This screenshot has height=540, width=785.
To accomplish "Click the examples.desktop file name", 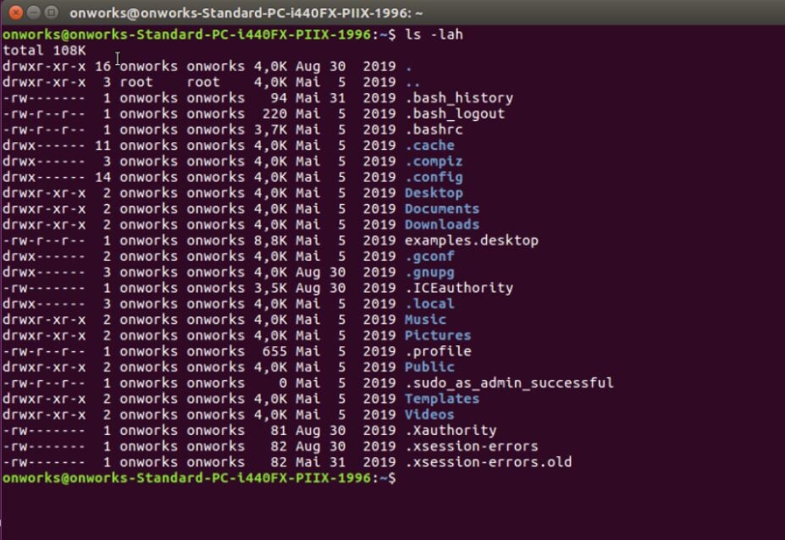I will pos(472,240).
